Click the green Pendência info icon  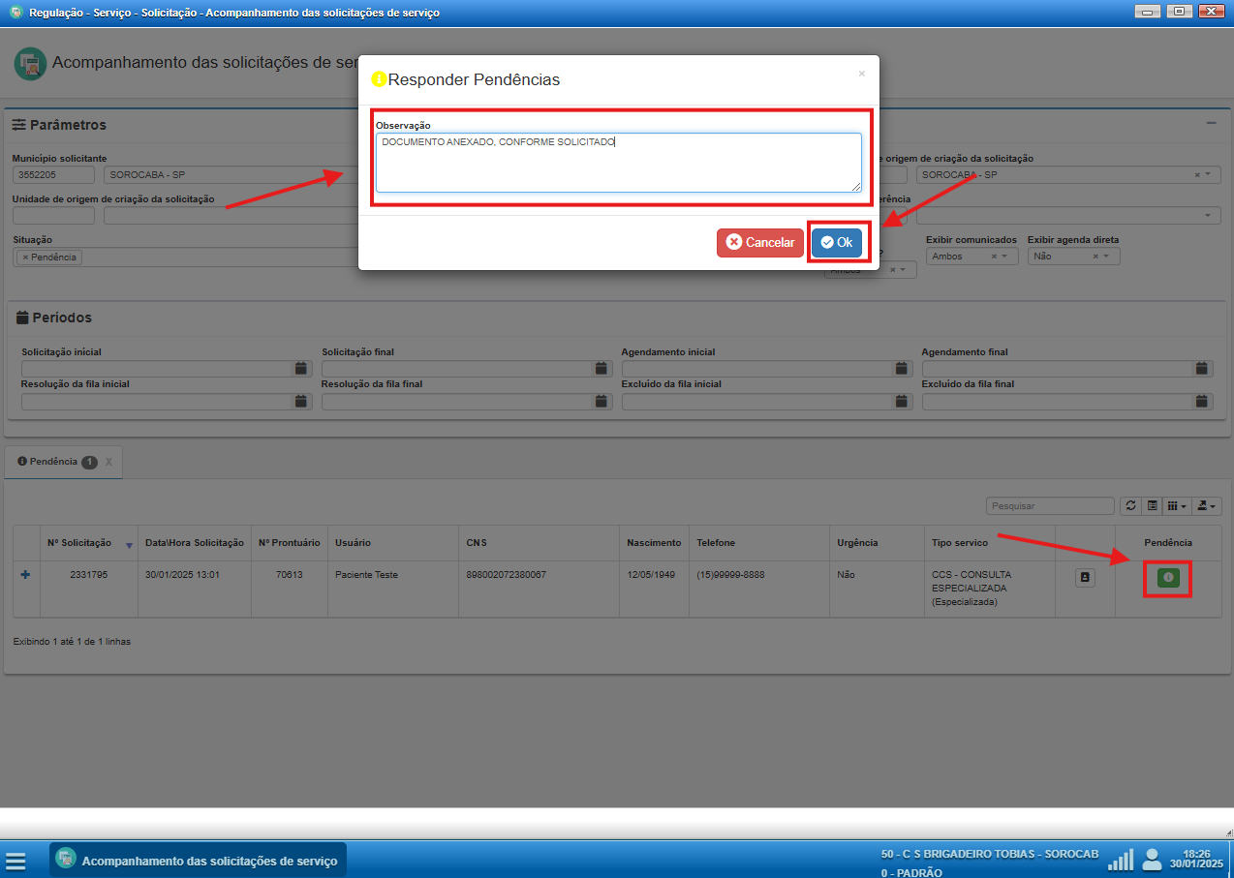pyautogui.click(x=1167, y=578)
